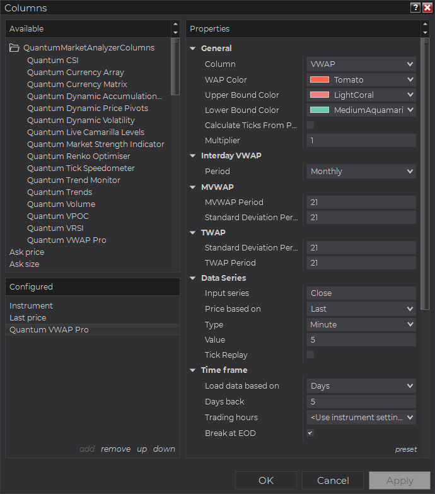Image resolution: width=435 pixels, height=494 pixels.
Task: Select Quantum Dynamic Price Pivots
Action: point(88,109)
